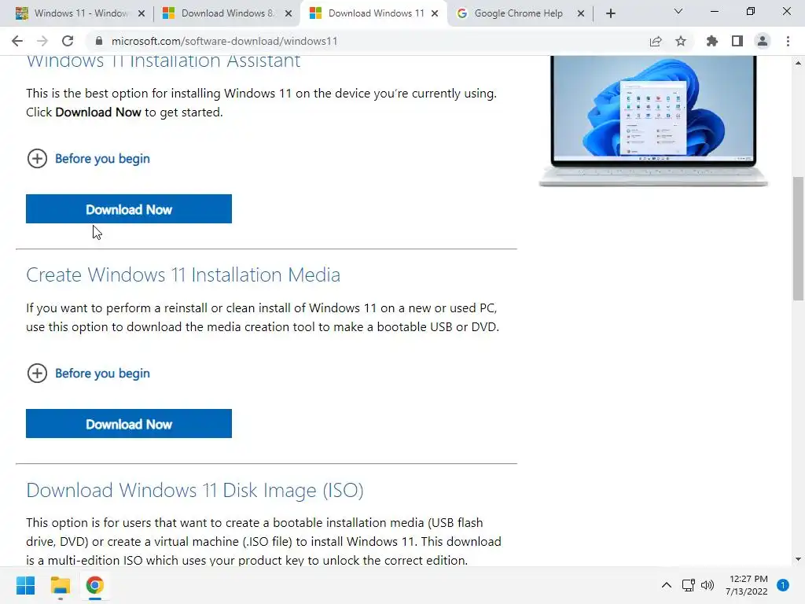Switch to the Windows 11 - Windows tab

coord(81,13)
